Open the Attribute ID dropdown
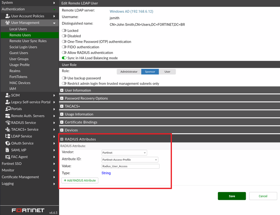The height and width of the screenshot is (215, 280). pyautogui.click(x=130, y=160)
